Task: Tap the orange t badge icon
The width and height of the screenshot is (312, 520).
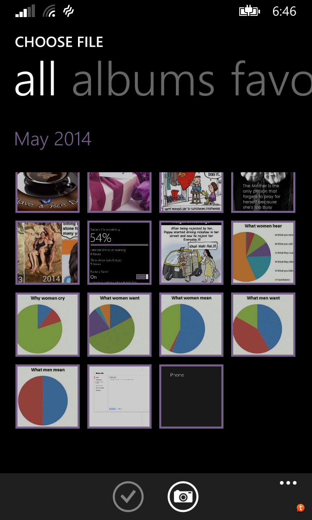Action: [300, 508]
